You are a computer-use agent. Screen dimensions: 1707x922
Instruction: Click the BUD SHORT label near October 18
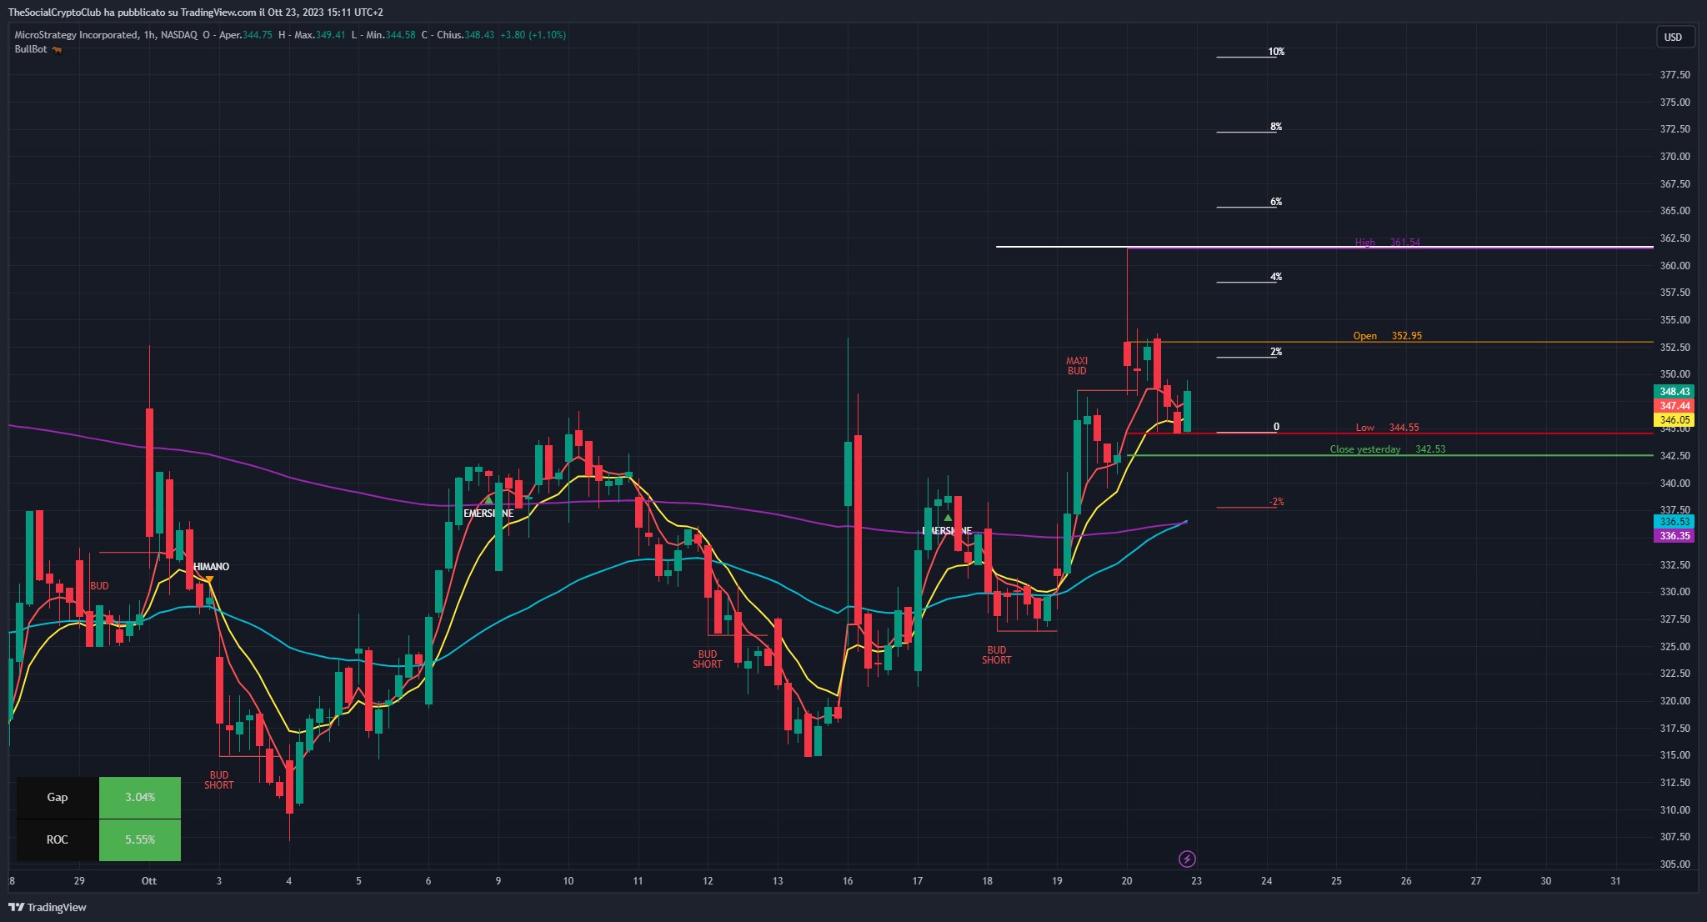click(997, 655)
